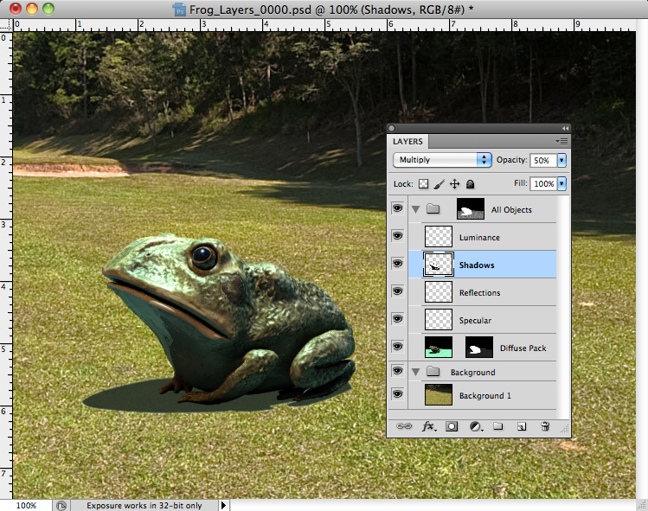Image resolution: width=648 pixels, height=511 pixels.
Task: Create a new layer group
Action: [498, 426]
